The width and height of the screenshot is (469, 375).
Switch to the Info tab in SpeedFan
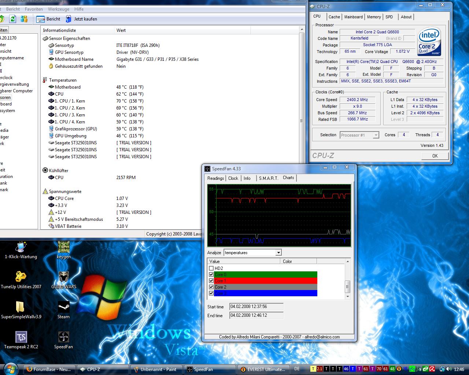coord(247,178)
